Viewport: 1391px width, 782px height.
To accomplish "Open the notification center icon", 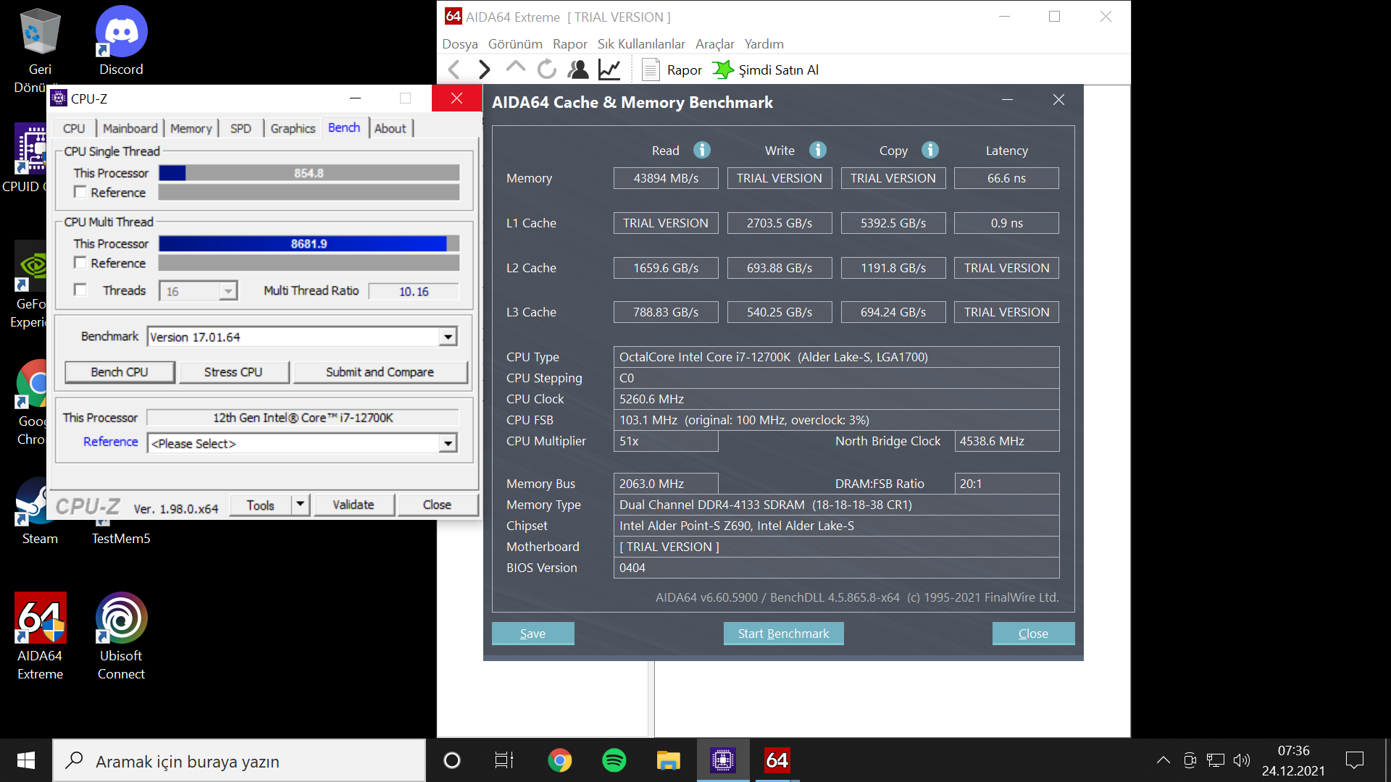I will click(1354, 760).
